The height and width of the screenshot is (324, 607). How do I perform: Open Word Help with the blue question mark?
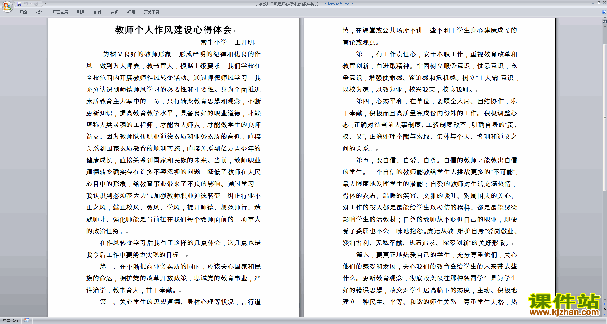[x=604, y=12]
